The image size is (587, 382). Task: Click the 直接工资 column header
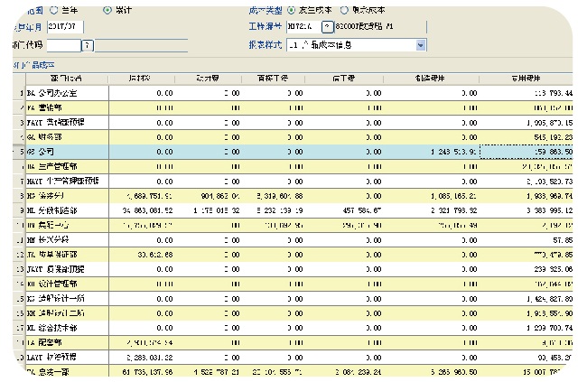273,79
